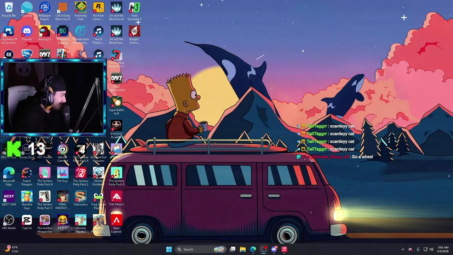This screenshot has height=255, width=453.
Task: Select Stumble Guys desktop icon
Action: tap(27, 200)
